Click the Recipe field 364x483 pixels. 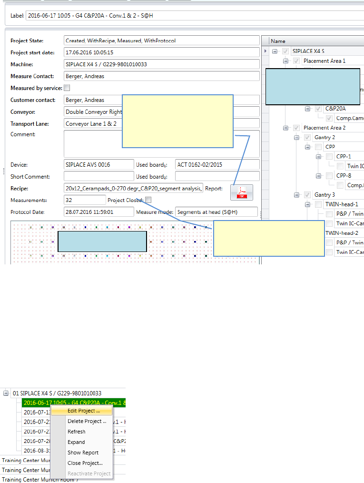point(133,188)
